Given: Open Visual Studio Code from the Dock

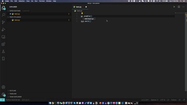Looking at the screenshot, I should pyautogui.click(x=122, y=103).
